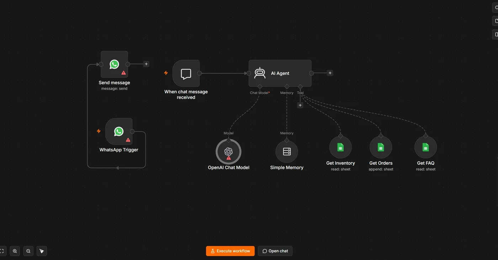The image size is (498, 260).
Task: Tidy up nodes with the broom icon
Action: coord(42,251)
